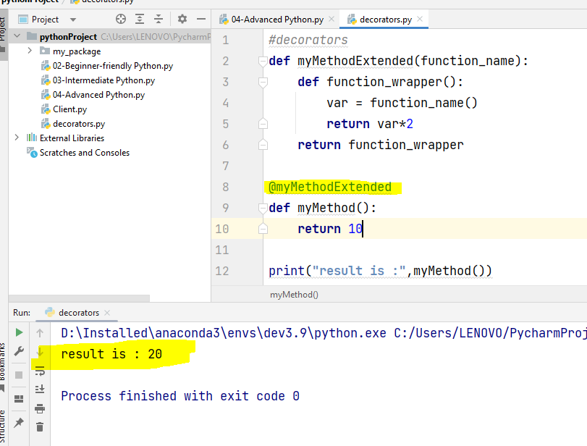Pin the Run tab with pin icon
The width and height of the screenshot is (587, 446).
(x=19, y=423)
